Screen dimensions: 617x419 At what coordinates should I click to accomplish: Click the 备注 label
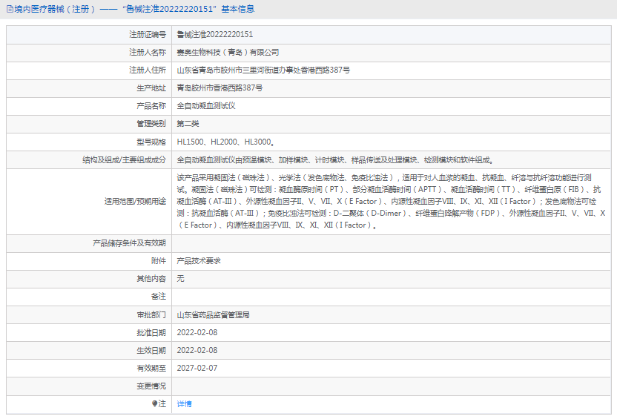(x=159, y=296)
